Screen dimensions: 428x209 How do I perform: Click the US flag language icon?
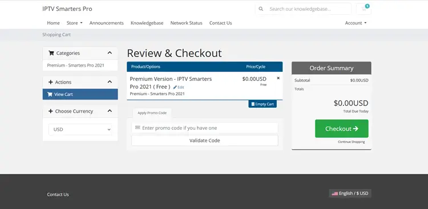pyautogui.click(x=334, y=194)
